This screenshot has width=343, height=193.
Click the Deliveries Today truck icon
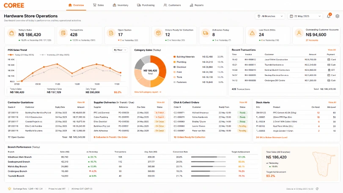(206, 33)
